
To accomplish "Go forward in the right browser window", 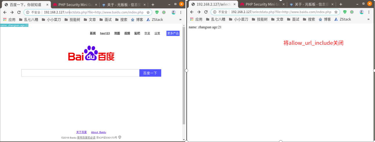I will point(199,12).
